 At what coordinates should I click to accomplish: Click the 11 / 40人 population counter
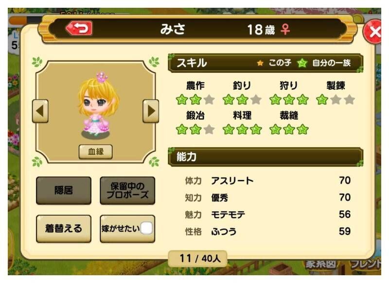click(200, 259)
